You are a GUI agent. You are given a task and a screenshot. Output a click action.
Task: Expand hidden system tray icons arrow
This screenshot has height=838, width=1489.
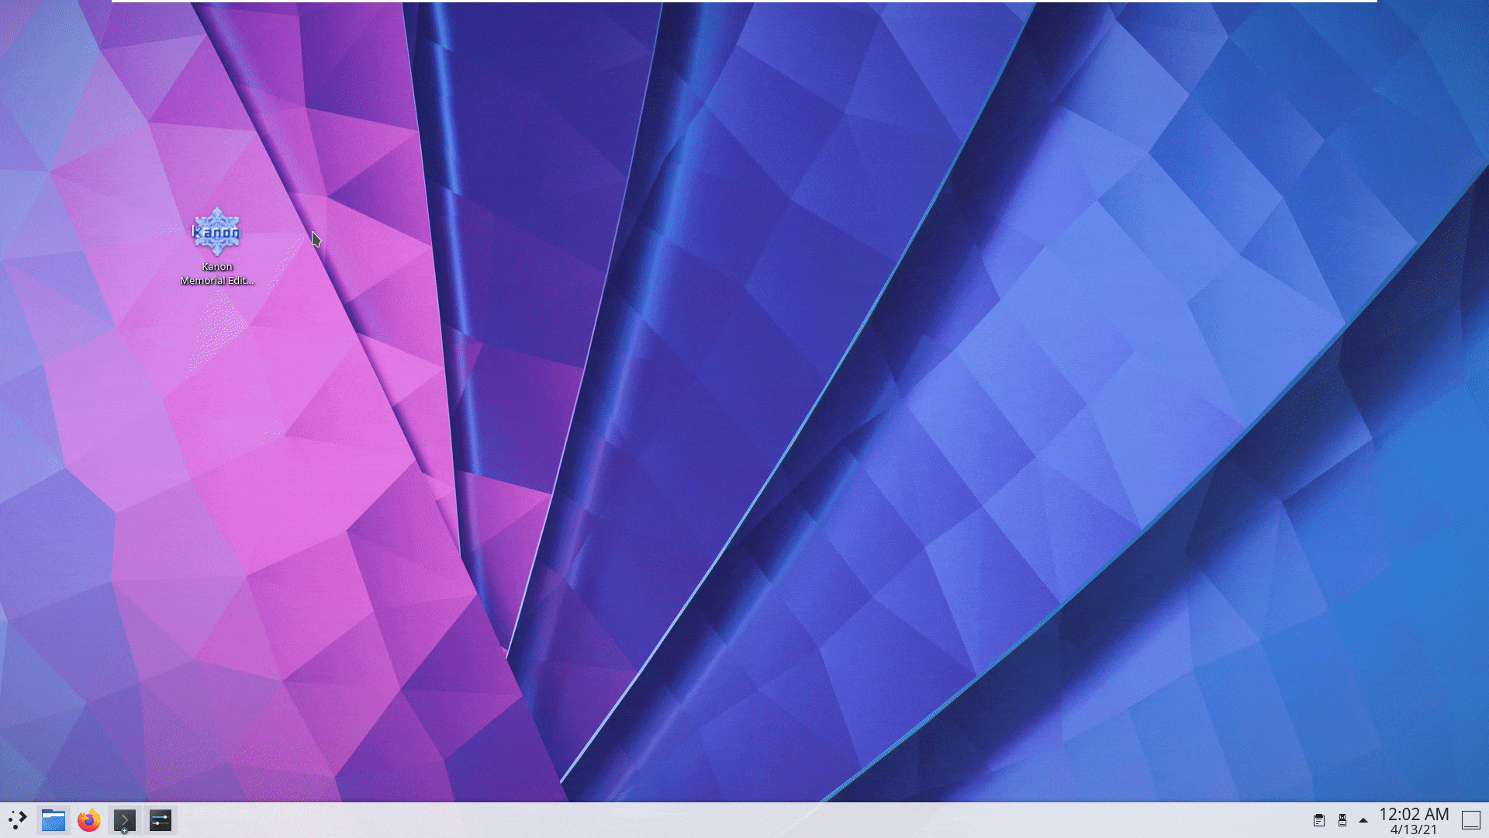point(1363,820)
